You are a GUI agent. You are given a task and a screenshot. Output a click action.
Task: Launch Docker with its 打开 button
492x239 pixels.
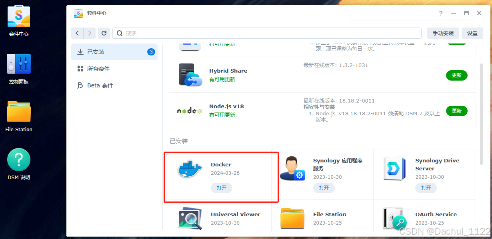click(222, 188)
